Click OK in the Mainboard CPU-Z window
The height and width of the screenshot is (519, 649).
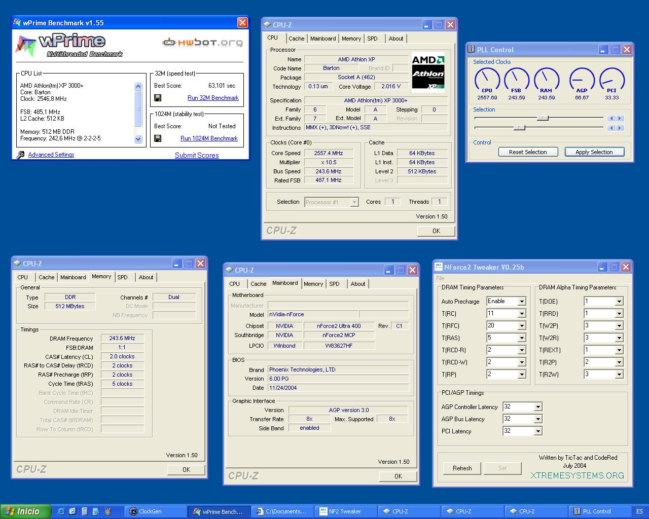tap(398, 476)
